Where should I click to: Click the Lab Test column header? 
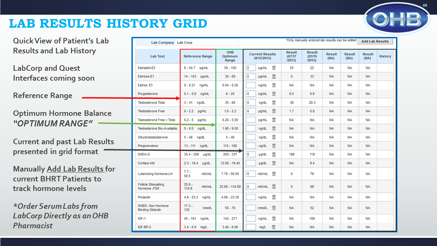click(x=158, y=56)
